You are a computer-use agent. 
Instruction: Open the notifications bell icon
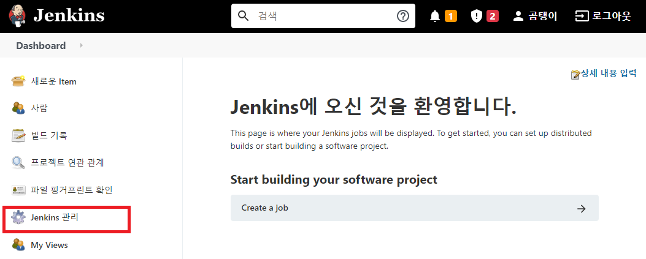(x=435, y=17)
